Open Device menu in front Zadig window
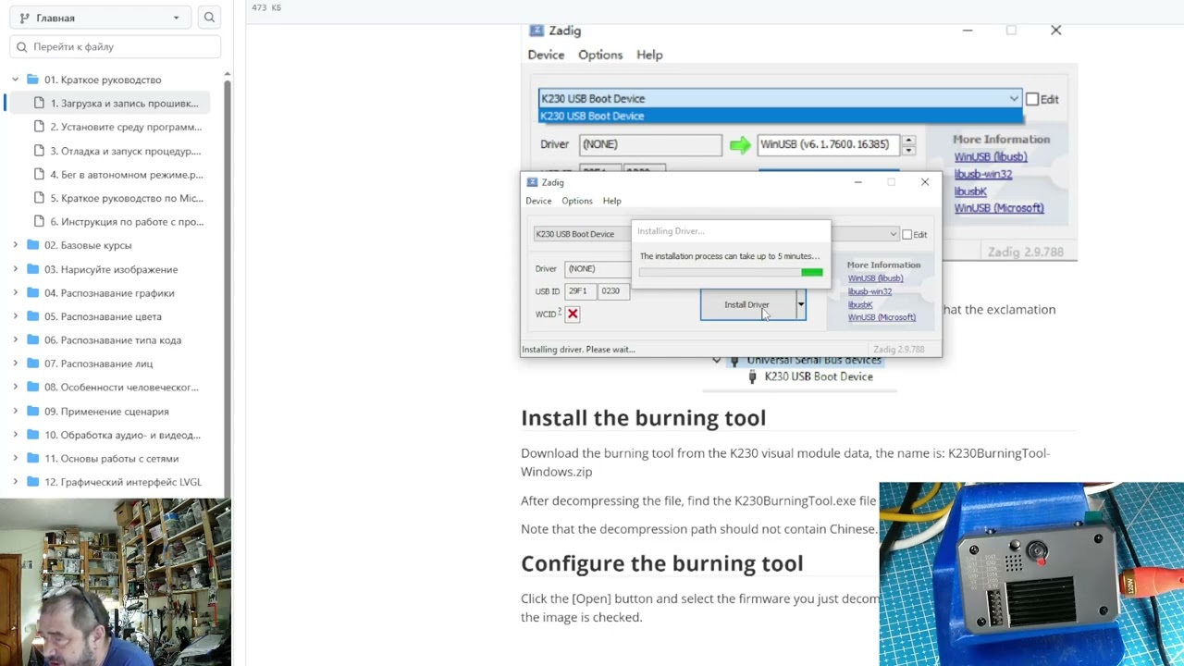 pyautogui.click(x=538, y=201)
